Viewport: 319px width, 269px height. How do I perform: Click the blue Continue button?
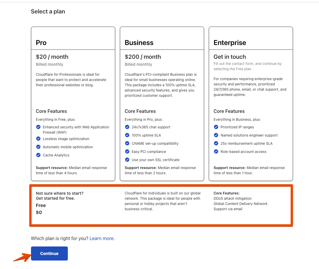[x=49, y=253]
